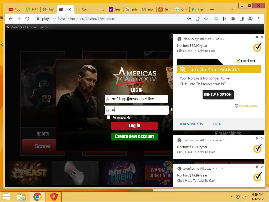Screen dimensions: 269x202
Task: Collapse the top hizku notification chevron
Action: coord(224,39)
